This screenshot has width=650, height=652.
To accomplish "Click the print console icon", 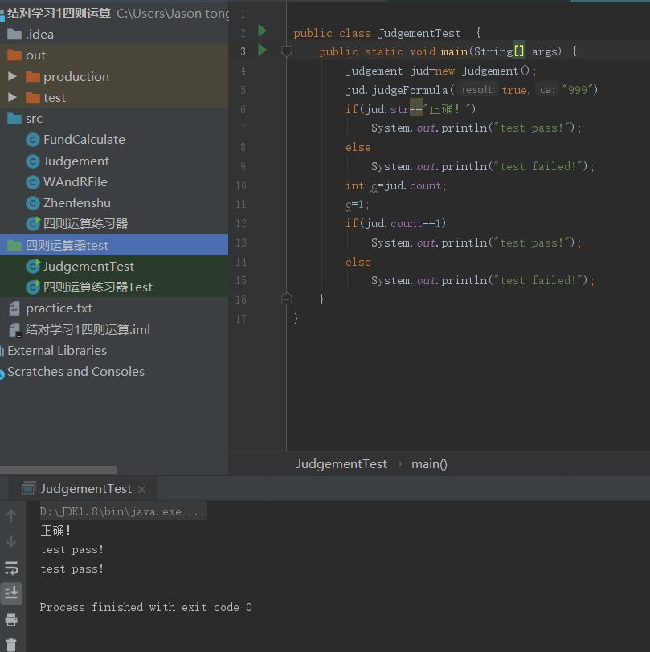I will point(11,620).
